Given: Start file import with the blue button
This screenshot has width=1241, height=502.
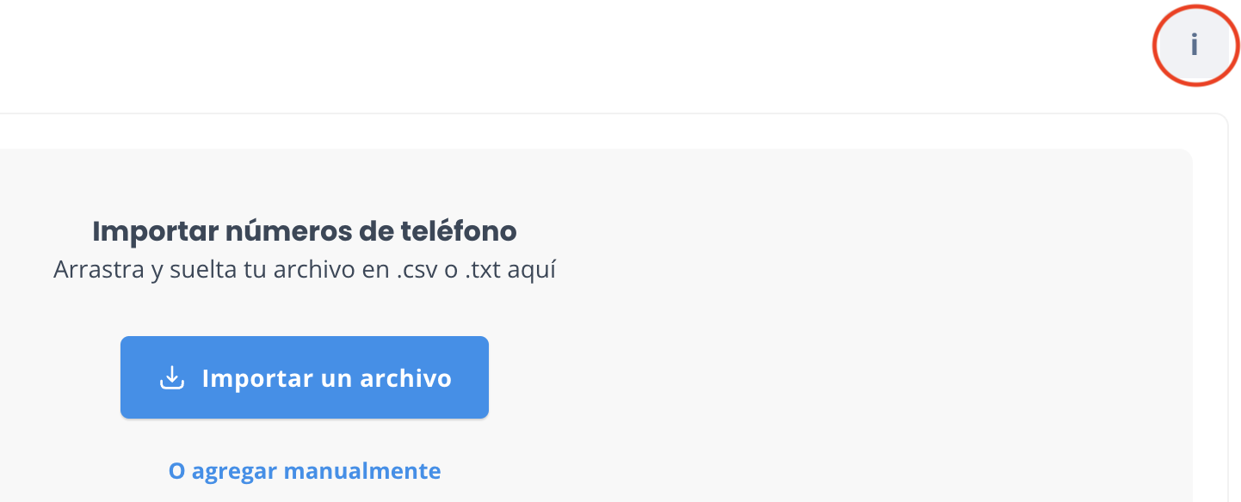Looking at the screenshot, I should 305,377.
